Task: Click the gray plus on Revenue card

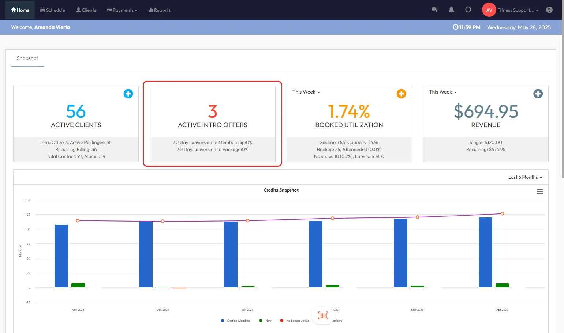Action: (538, 94)
